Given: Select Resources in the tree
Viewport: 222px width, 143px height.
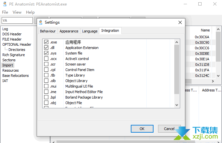Looking at the screenshot, I should pos(10,70).
